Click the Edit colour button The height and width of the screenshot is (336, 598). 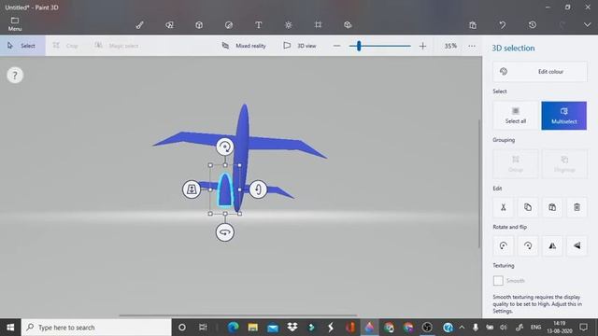click(540, 72)
